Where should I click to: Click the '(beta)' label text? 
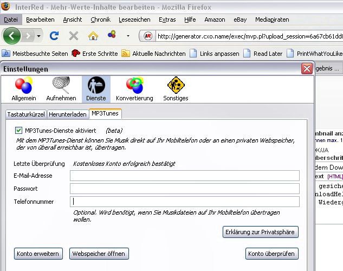point(114,131)
